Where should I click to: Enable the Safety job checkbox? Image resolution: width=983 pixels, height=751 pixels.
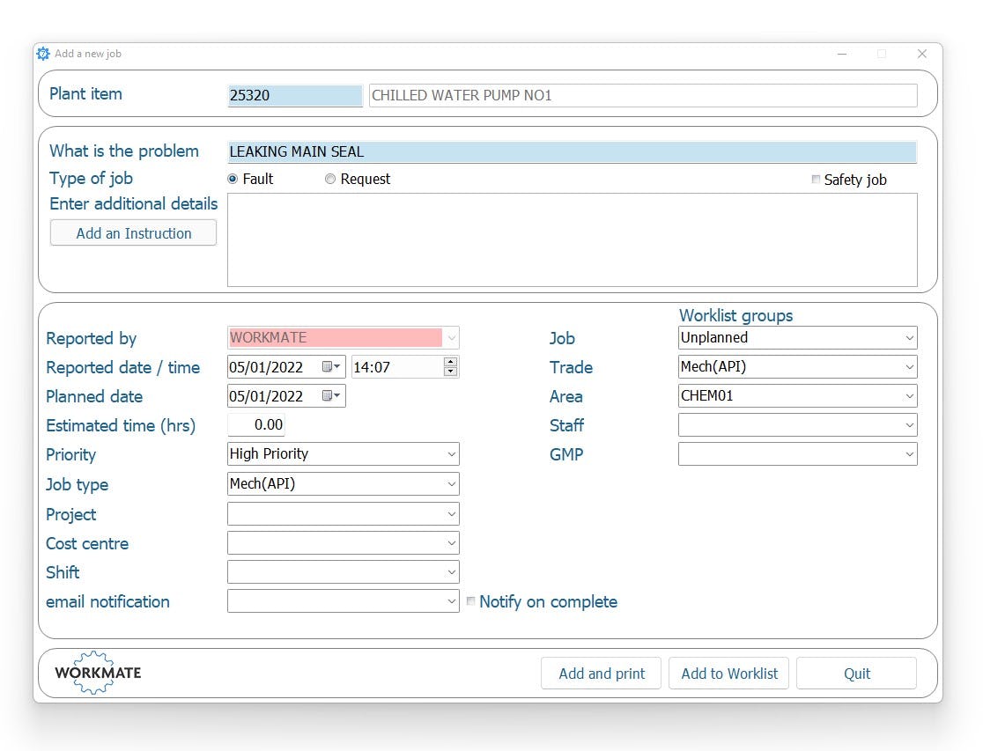click(x=815, y=179)
